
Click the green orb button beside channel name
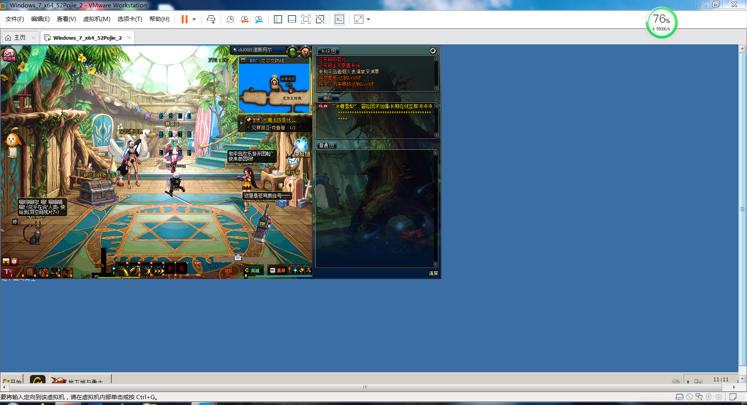click(x=292, y=51)
